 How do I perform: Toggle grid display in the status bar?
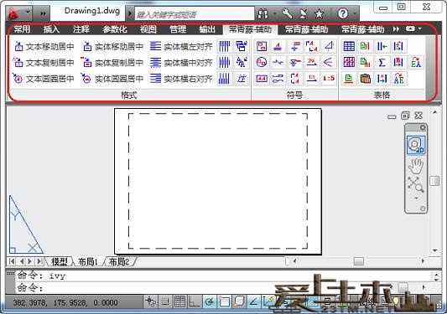[179, 301]
